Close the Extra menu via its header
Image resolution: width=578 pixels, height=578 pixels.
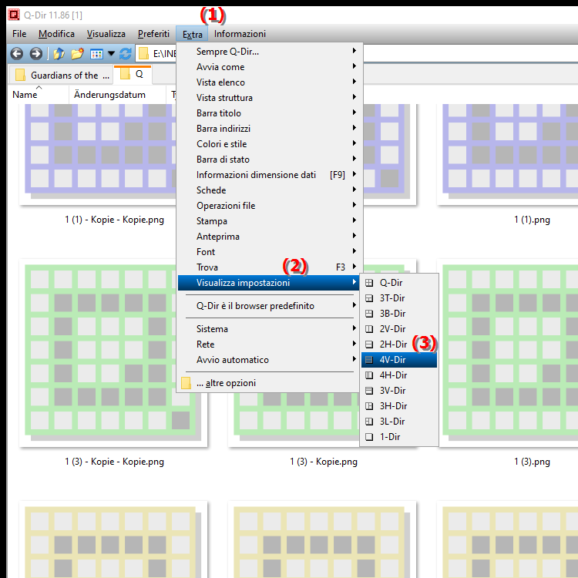pos(192,34)
